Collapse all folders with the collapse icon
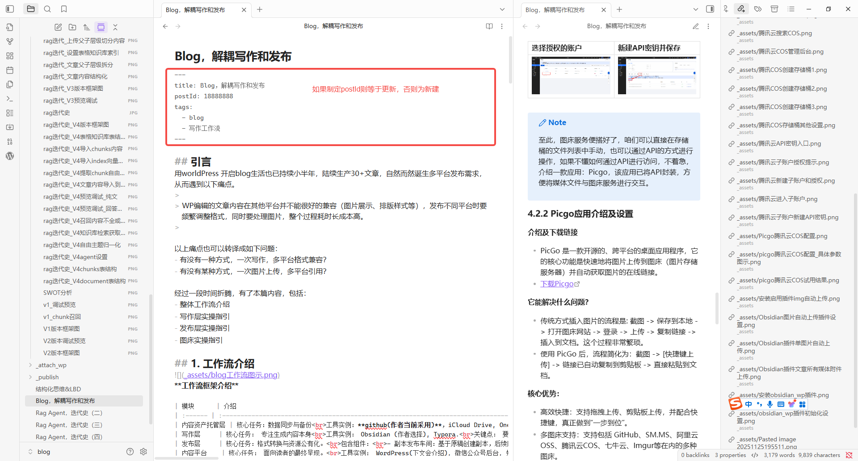 coord(115,27)
